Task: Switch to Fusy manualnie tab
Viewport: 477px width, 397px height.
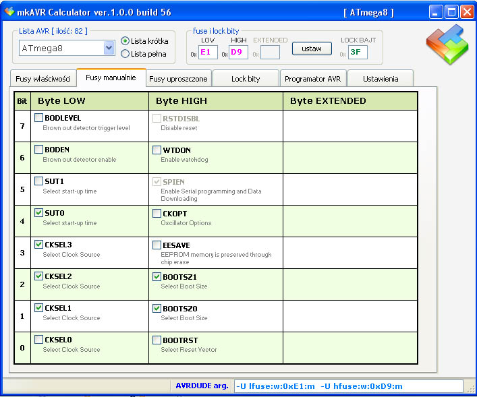Action: coord(111,78)
